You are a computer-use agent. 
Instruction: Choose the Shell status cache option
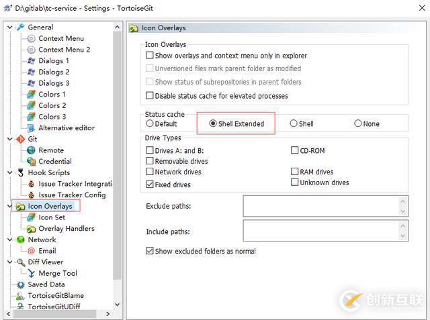[294, 123]
